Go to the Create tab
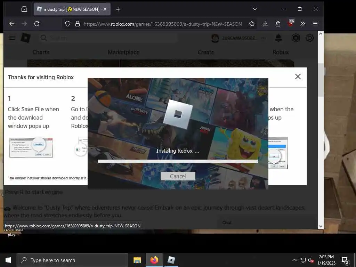The height and width of the screenshot is (267, 356). coord(206,52)
